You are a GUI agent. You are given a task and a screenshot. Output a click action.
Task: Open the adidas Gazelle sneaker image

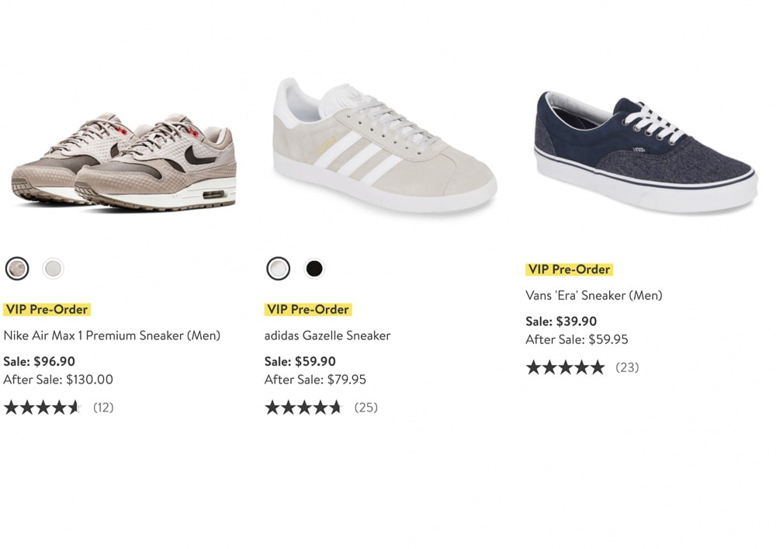pyautogui.click(x=385, y=145)
